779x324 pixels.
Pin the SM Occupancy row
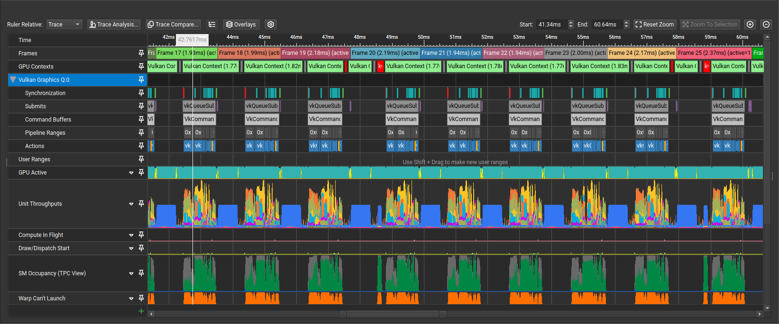(x=141, y=273)
